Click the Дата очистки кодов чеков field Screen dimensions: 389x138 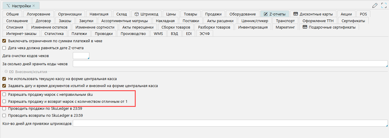pos(81,56)
